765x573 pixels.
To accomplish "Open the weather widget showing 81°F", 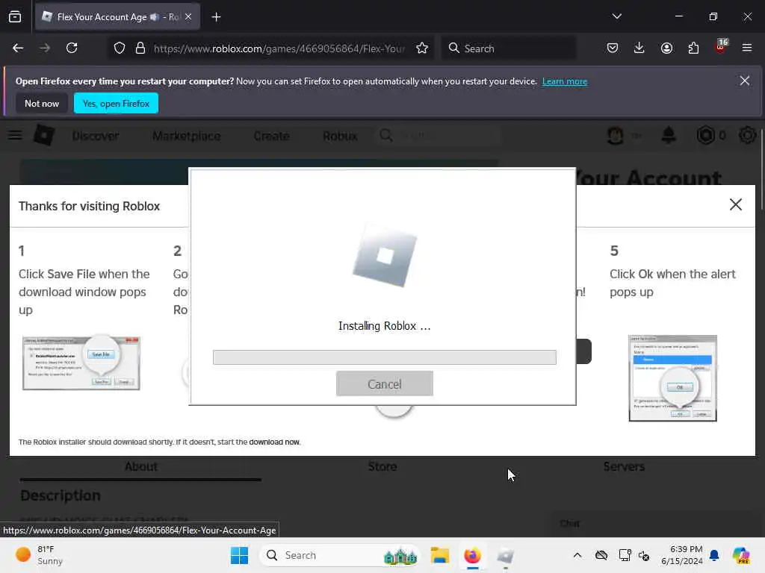I will pyautogui.click(x=39, y=555).
